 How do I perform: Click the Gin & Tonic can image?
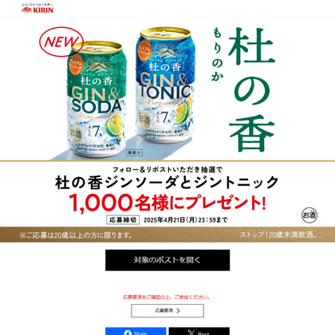166,85
